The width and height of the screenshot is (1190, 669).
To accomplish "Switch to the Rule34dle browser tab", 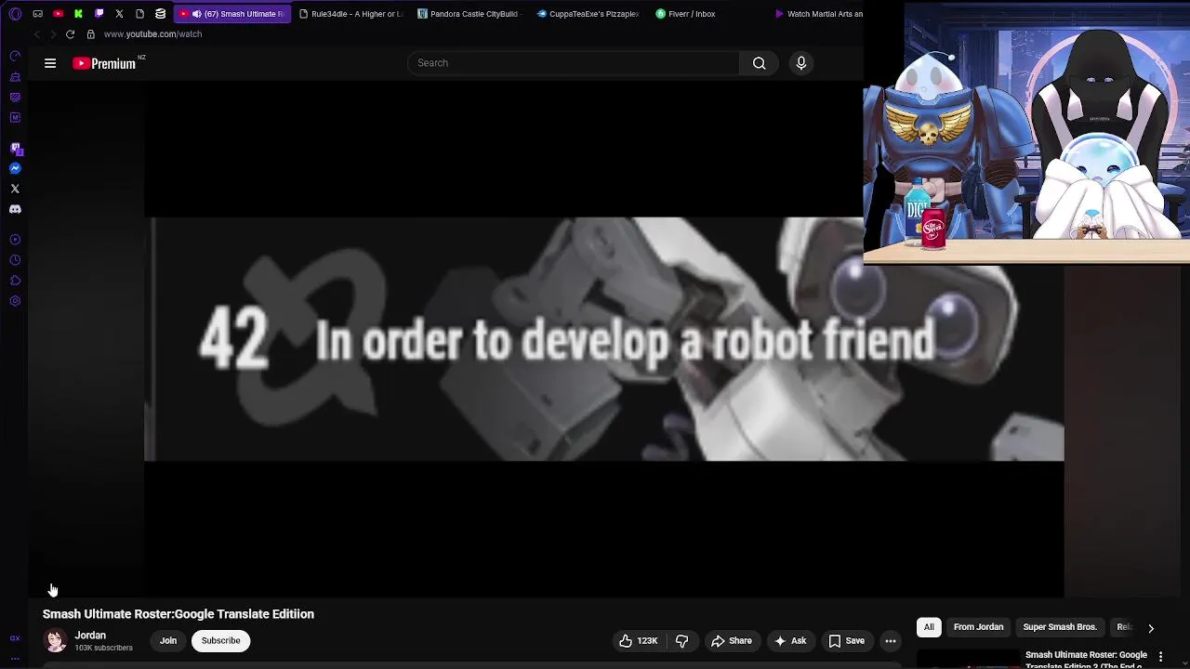I will pyautogui.click(x=350, y=14).
